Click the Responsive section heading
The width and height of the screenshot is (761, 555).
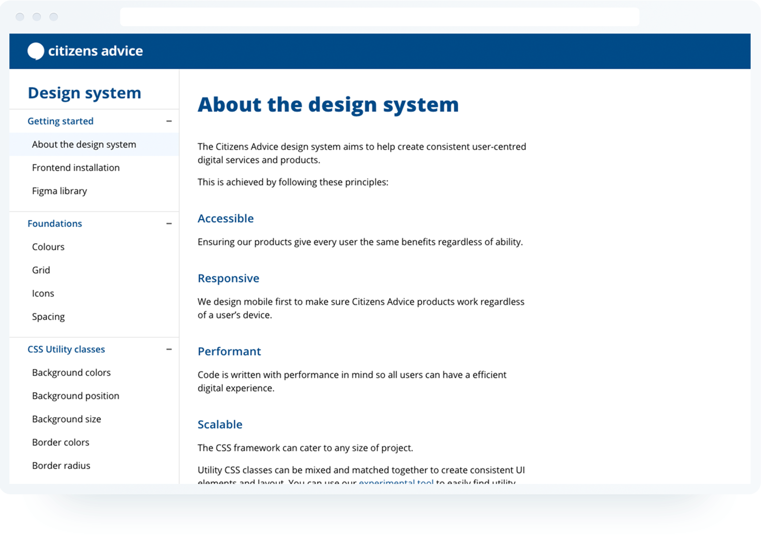228,278
